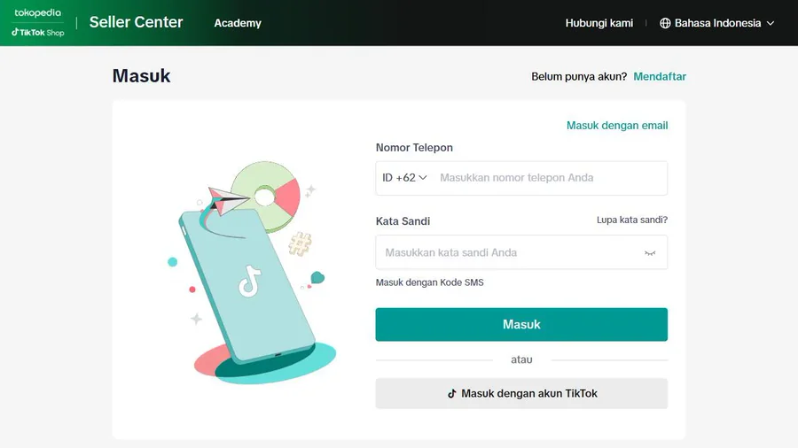Open Hubungi kami in header
The height and width of the screenshot is (448, 798).
point(599,23)
